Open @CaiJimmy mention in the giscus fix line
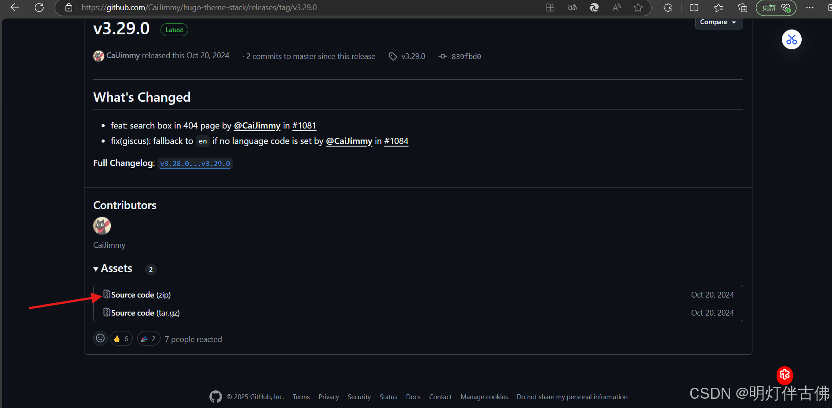832x408 pixels. (x=349, y=141)
